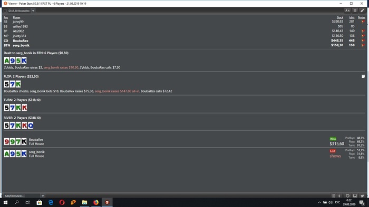Click 'serg_bonik raises $10,50' preflop action
The image size is (369, 207).
61,68
